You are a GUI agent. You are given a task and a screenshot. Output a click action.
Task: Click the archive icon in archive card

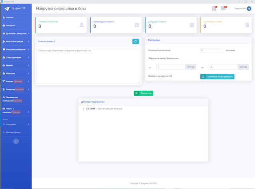247,25
